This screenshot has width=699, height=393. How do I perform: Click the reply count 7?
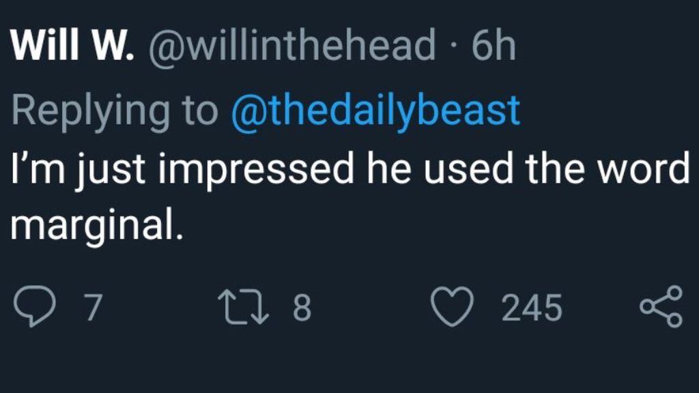93,307
